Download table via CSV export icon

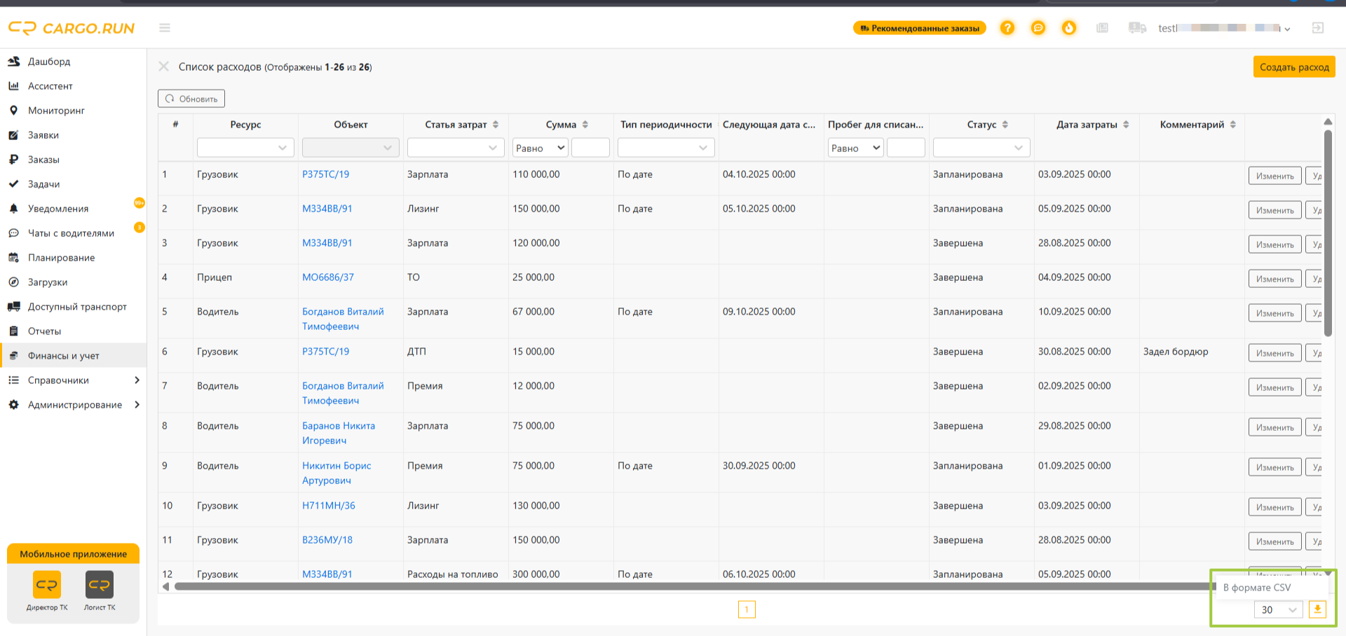pos(1318,609)
